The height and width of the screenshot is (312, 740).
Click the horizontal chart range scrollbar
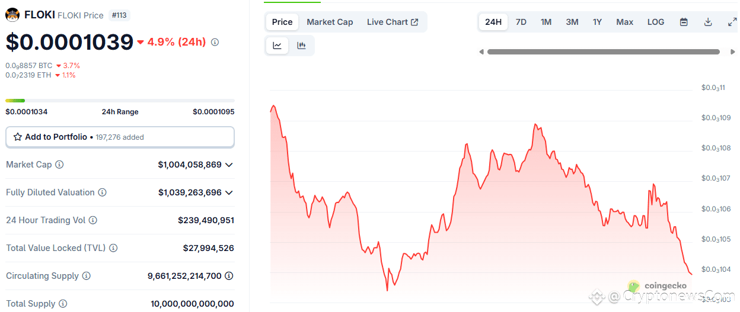click(604, 52)
